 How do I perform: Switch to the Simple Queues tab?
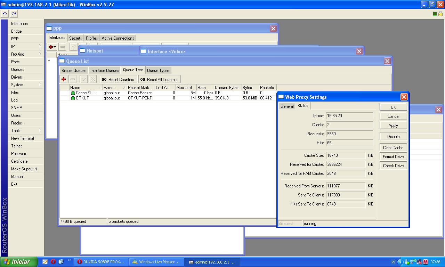pos(74,71)
